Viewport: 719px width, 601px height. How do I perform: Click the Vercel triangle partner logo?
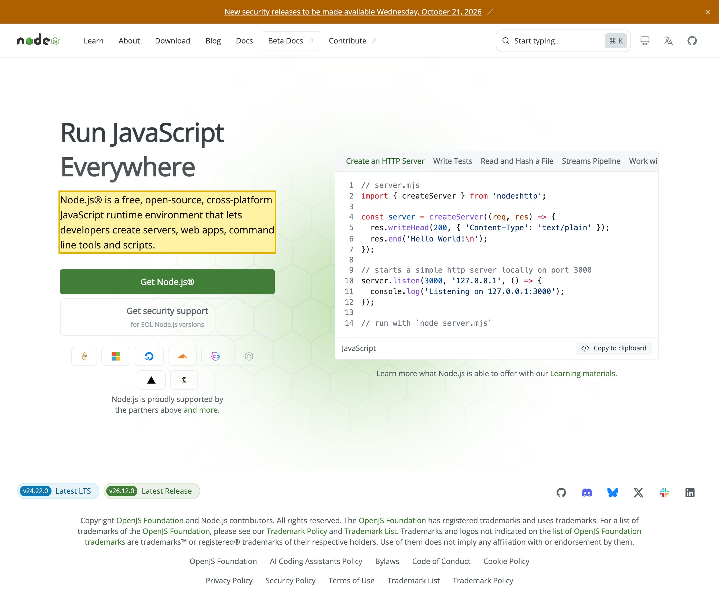tap(151, 380)
